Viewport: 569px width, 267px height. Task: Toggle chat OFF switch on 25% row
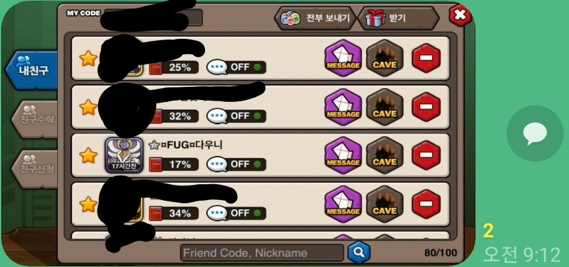tap(236, 67)
